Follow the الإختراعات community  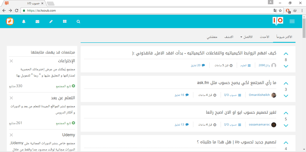[66, 86]
